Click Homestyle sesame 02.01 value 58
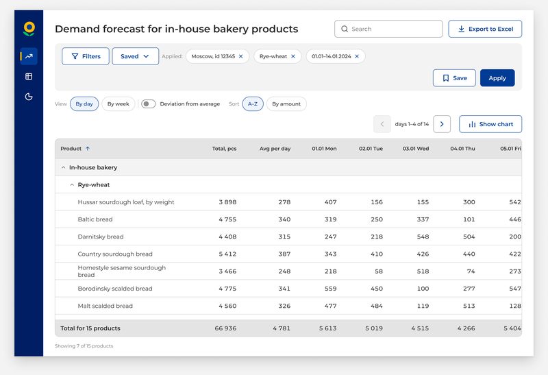The width and height of the screenshot is (548, 375). tap(379, 271)
